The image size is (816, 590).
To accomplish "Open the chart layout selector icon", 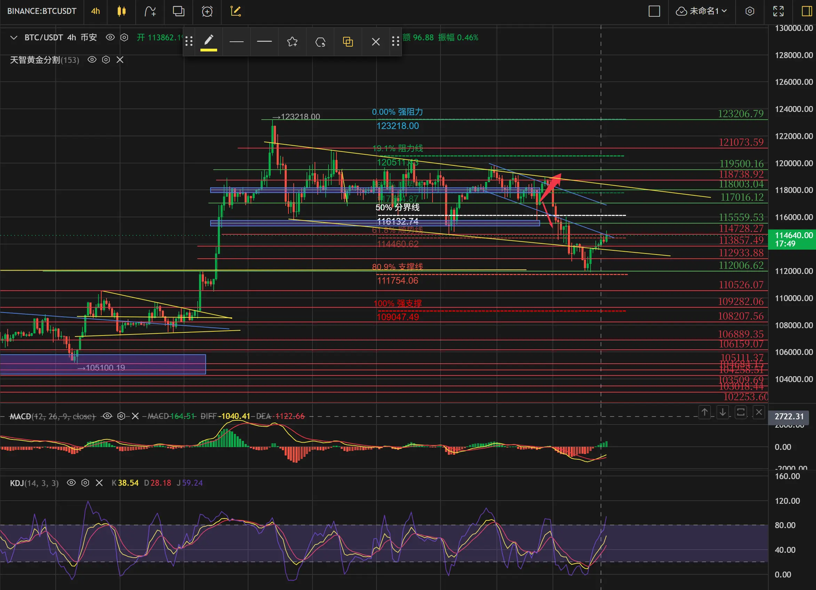I will click(179, 11).
